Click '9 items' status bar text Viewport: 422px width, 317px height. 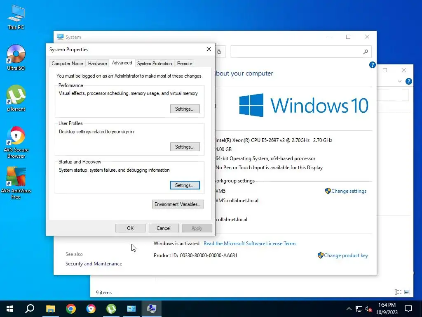104,293
